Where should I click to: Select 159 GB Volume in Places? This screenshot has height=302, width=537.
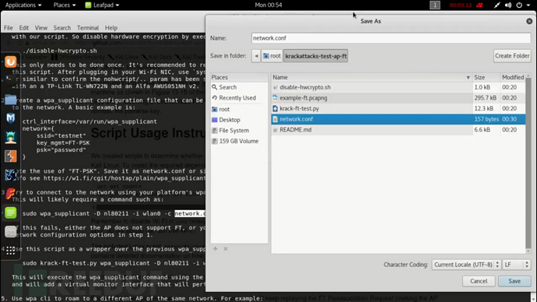(239, 141)
